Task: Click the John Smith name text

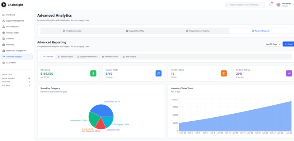Action: (286, 4)
